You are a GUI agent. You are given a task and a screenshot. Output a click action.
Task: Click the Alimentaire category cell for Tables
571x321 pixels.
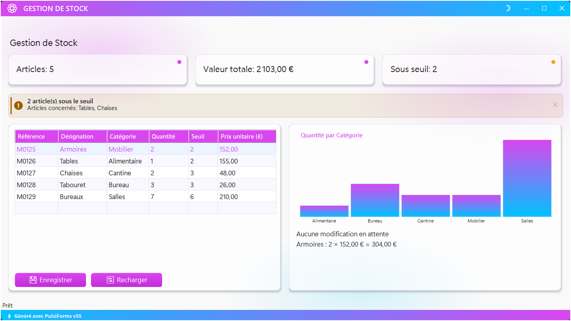tap(128, 161)
